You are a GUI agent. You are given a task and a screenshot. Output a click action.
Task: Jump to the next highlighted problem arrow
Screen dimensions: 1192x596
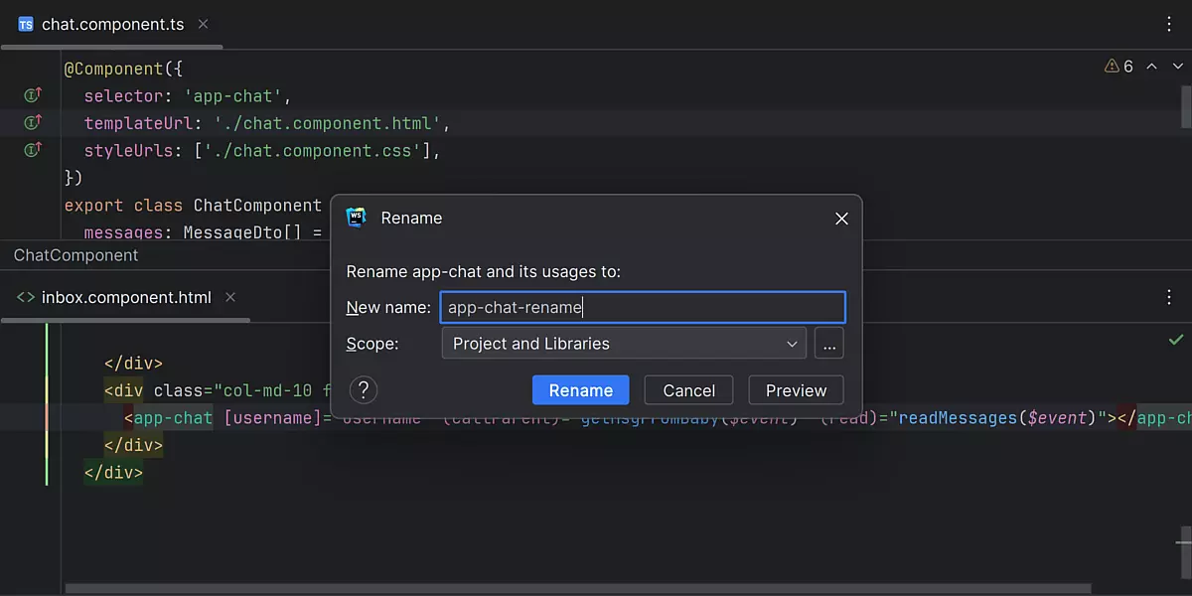pyautogui.click(x=1178, y=67)
